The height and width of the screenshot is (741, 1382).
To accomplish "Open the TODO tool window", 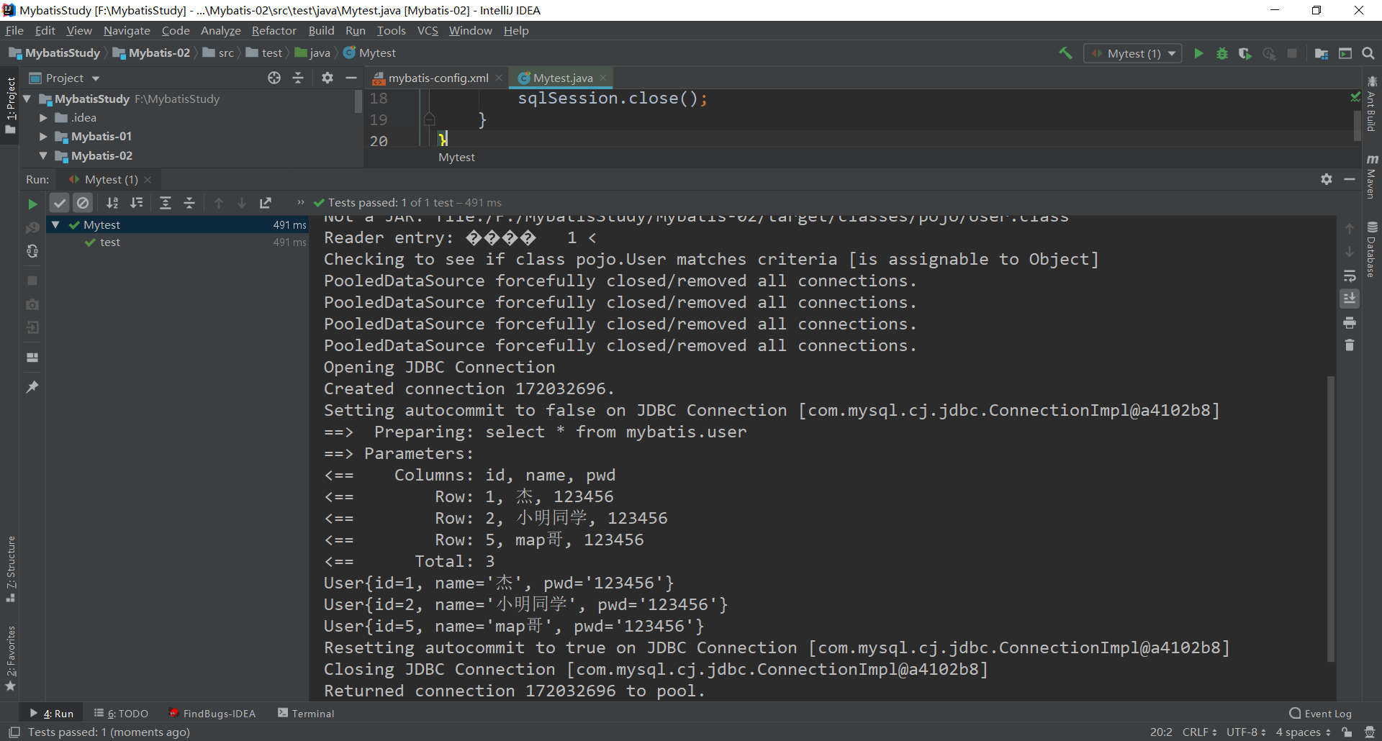I will (x=121, y=714).
